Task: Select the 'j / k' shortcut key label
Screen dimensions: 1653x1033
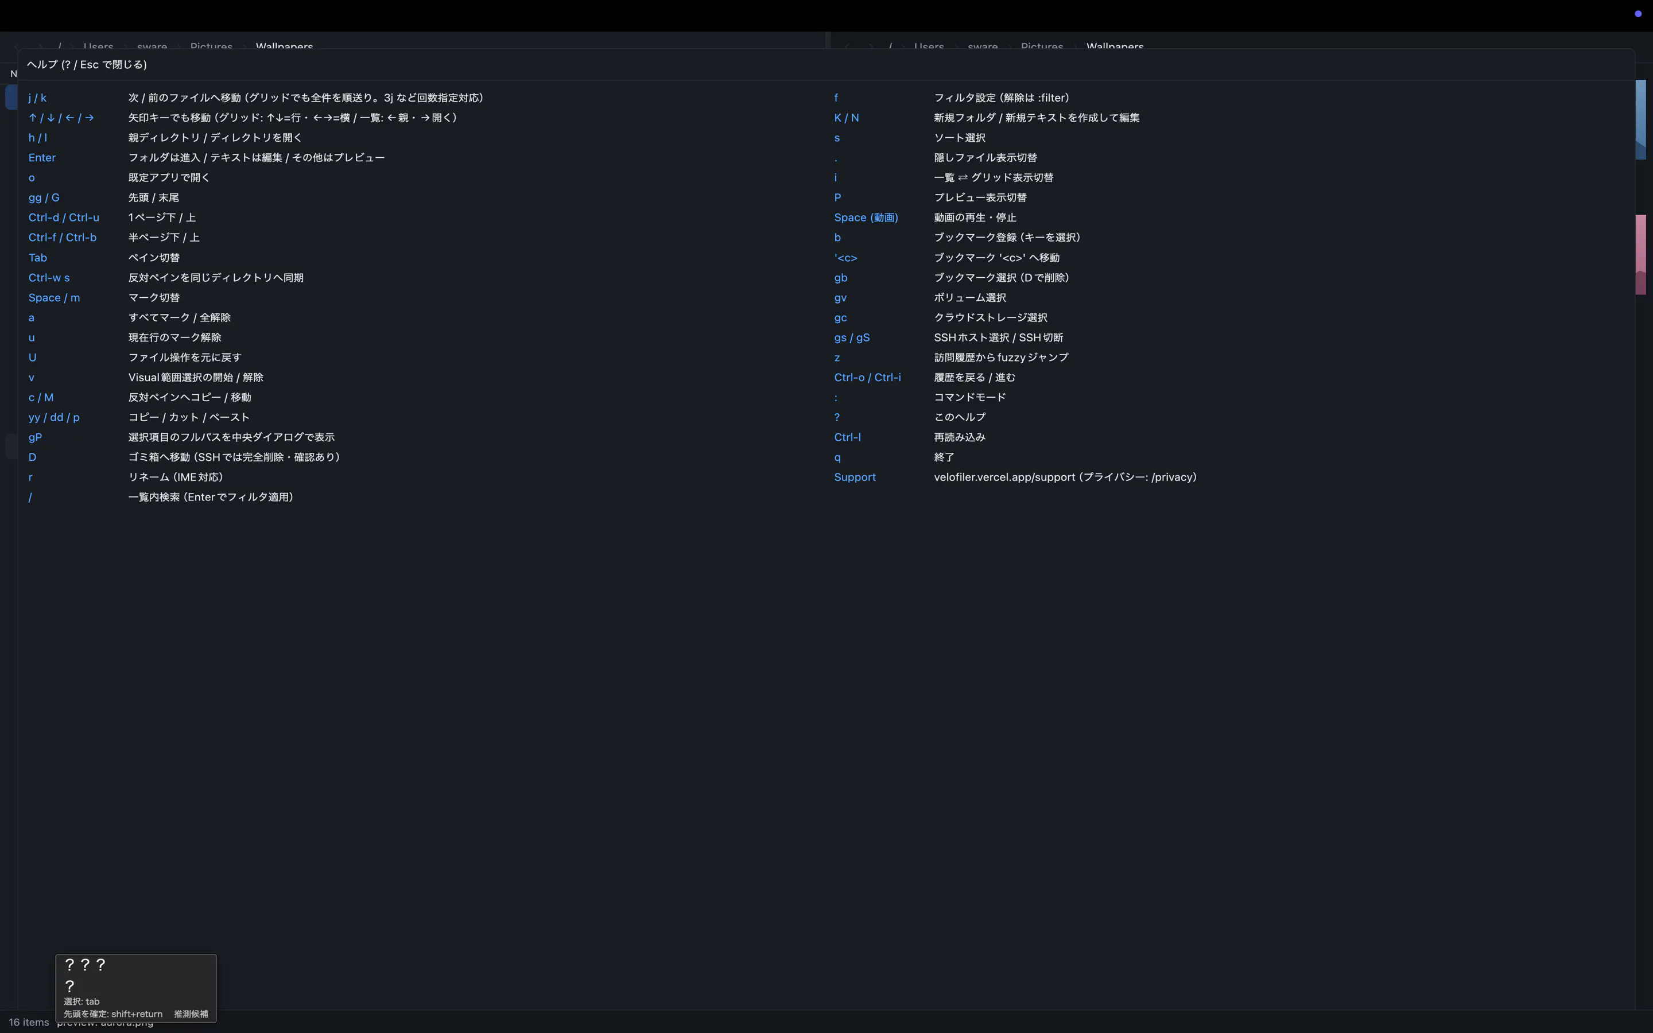Action: point(37,98)
